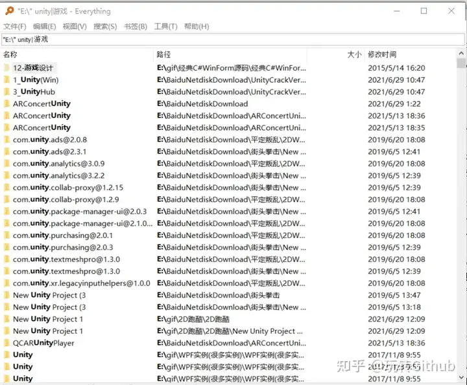This screenshot has width=467, height=385.
Task: Click date 2019/6/5 13:18
Action: tap(394, 307)
